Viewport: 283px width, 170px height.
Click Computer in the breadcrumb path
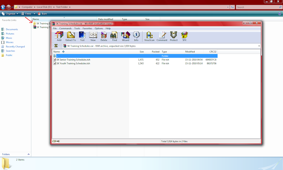point(27,7)
